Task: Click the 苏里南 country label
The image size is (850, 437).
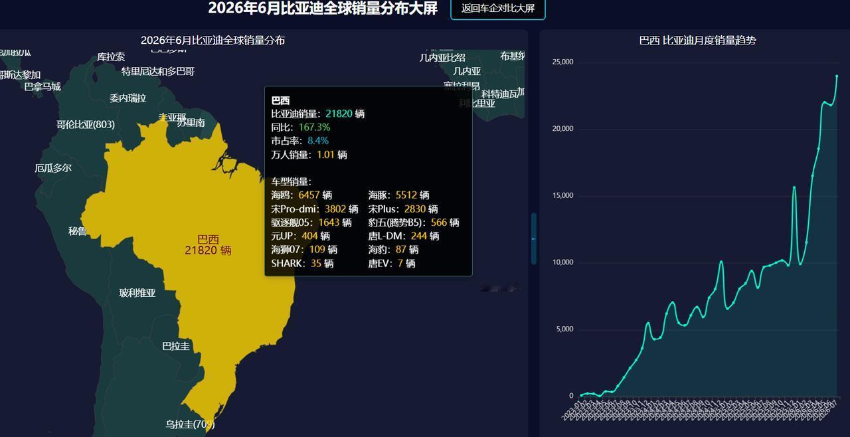Action: coord(191,122)
